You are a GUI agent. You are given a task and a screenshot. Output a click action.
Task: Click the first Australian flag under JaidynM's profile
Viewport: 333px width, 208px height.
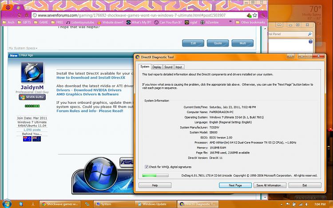pos(27,139)
